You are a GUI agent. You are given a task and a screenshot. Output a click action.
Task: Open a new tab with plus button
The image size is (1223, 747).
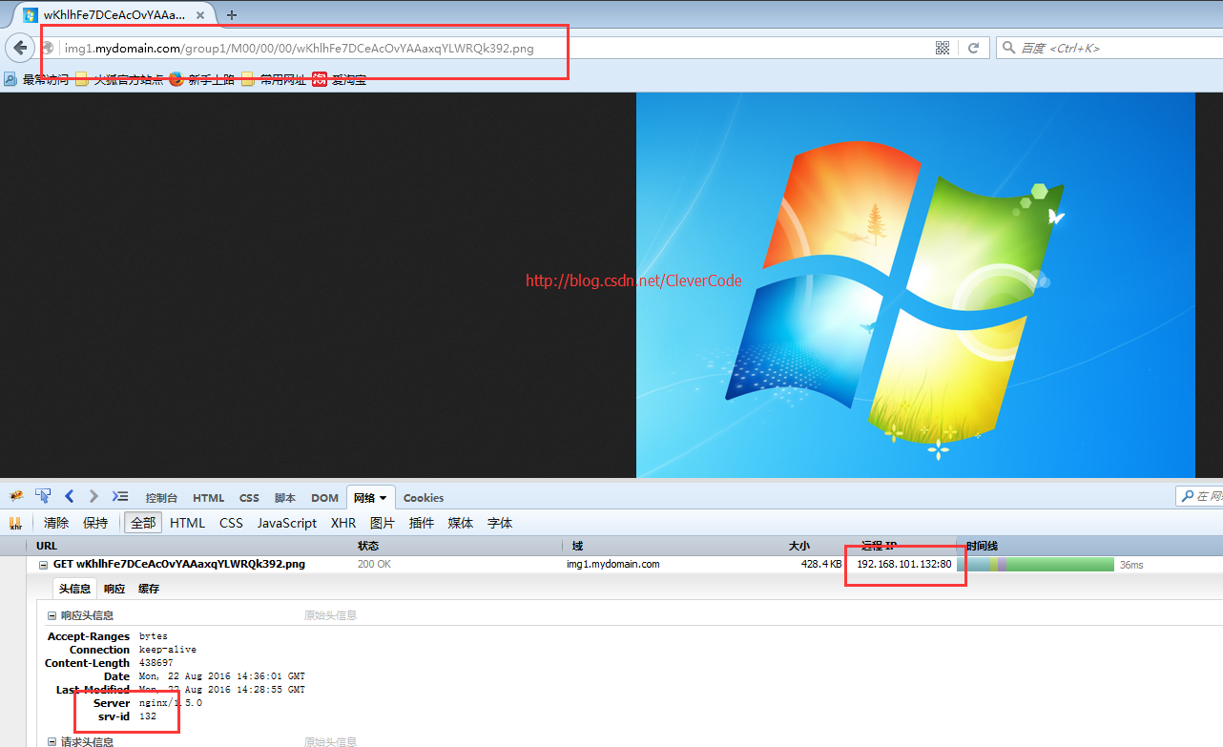coord(232,15)
